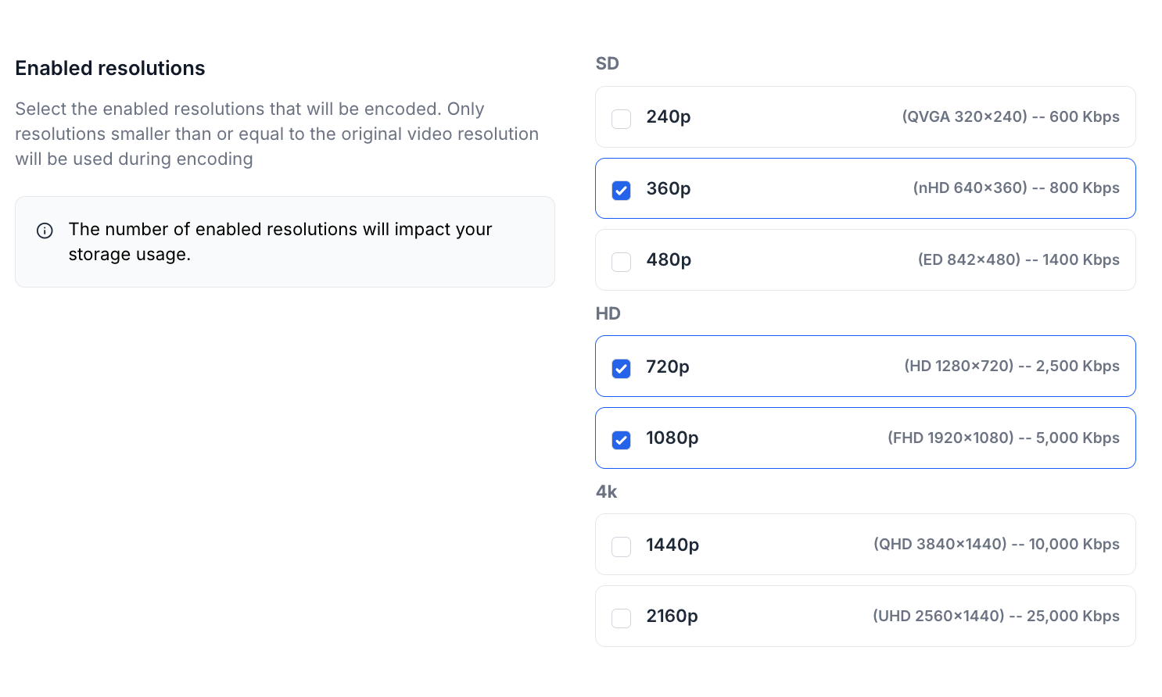Select the 720p HD resolution card
The image size is (1162, 697).
(x=866, y=366)
